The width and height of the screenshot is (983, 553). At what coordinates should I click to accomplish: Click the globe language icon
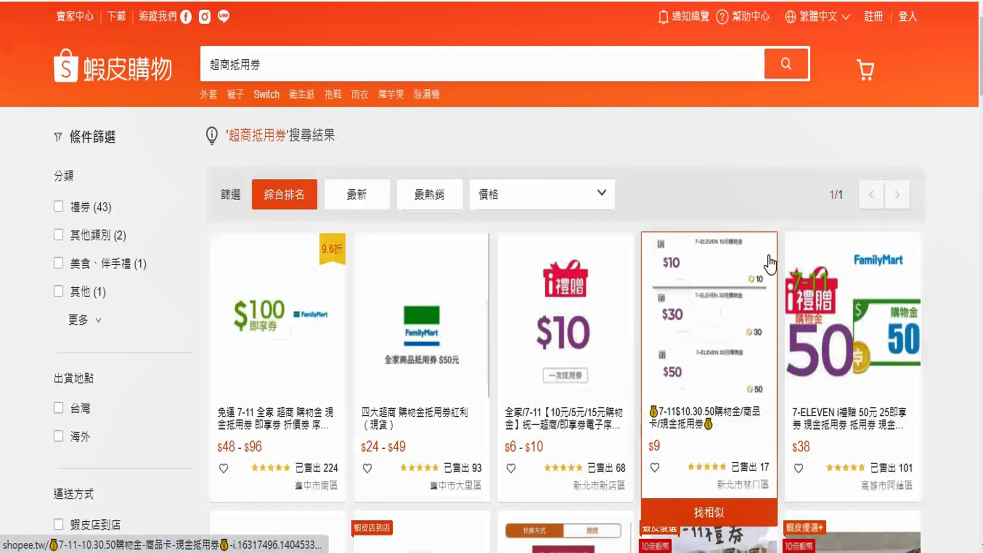(x=790, y=17)
